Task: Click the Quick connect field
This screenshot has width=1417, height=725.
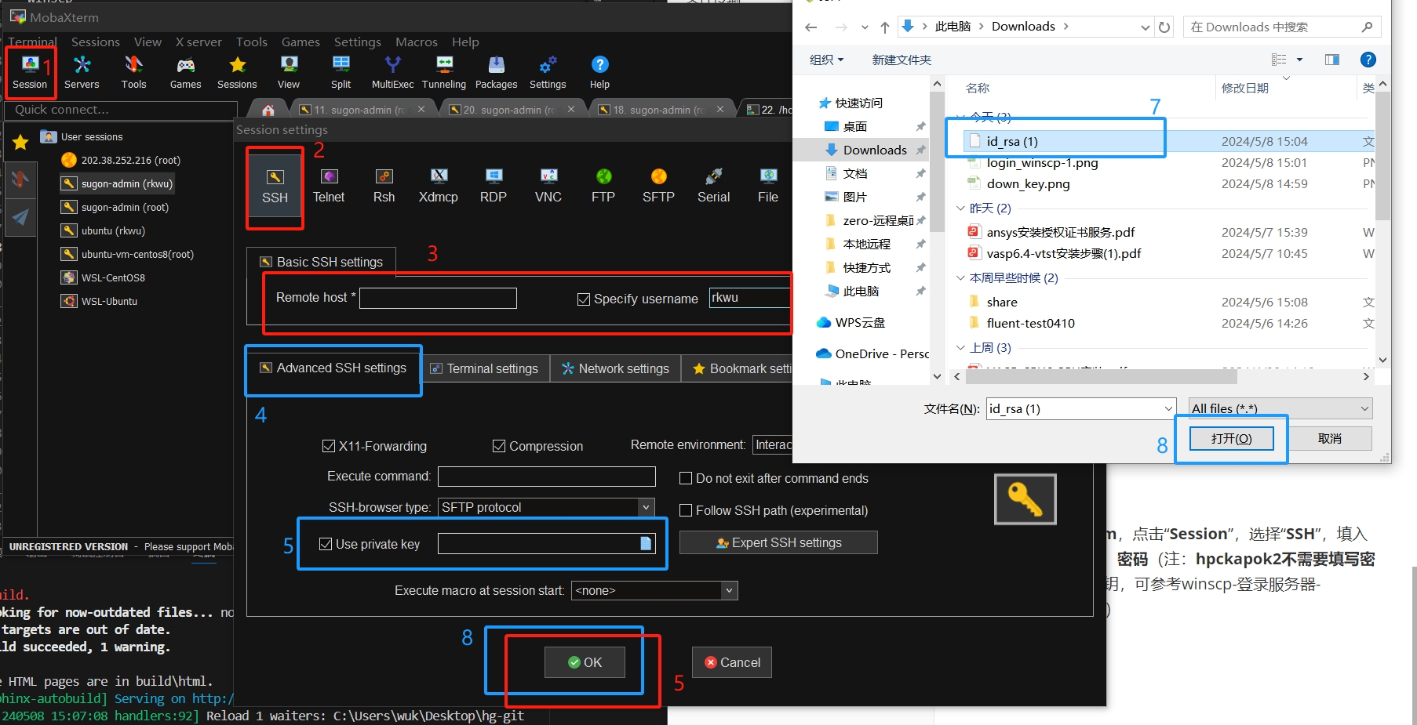Action: (x=121, y=110)
